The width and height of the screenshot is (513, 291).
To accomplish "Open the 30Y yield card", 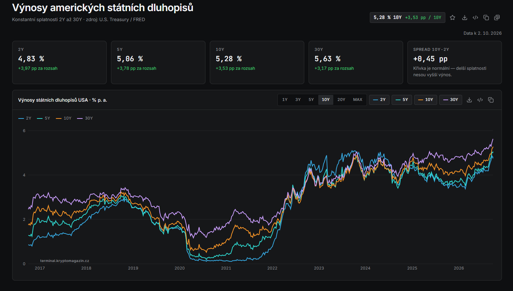I will point(356,62).
